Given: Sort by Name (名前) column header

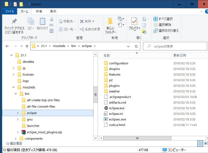Looking at the screenshot, I should point(135,56).
